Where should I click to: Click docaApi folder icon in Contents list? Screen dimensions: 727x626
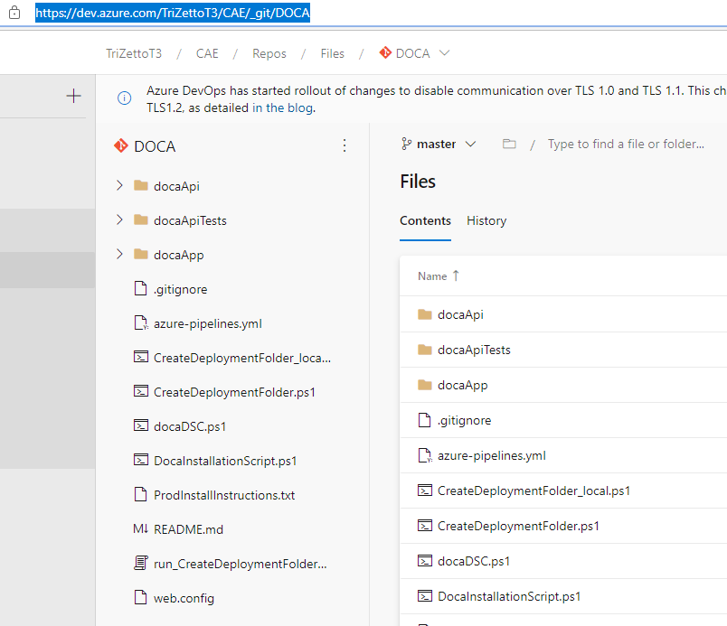pyautogui.click(x=425, y=314)
